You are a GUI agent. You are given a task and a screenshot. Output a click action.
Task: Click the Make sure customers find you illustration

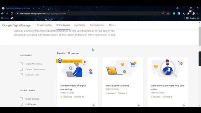(168, 69)
